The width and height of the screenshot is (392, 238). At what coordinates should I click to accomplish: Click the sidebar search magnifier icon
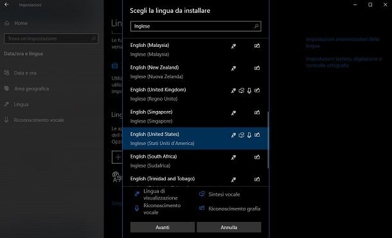click(x=93, y=38)
